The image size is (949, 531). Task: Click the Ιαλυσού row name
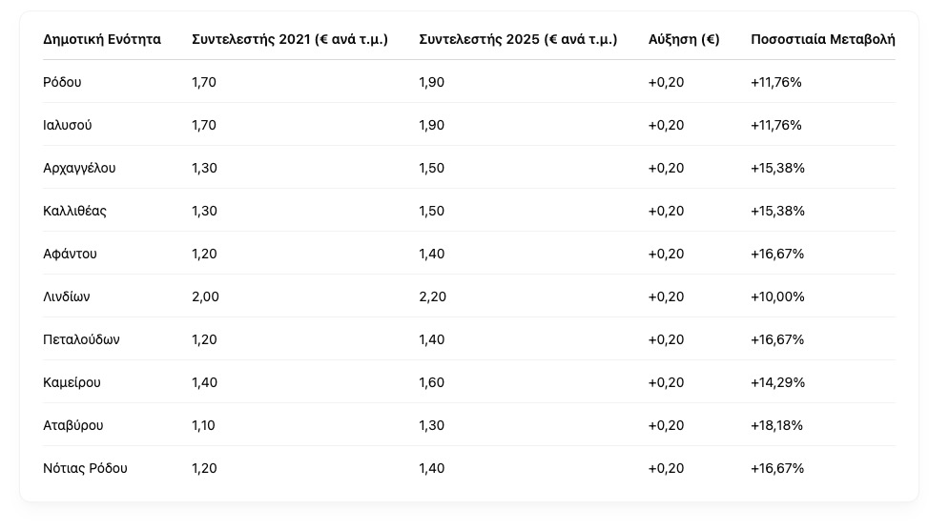click(67, 125)
